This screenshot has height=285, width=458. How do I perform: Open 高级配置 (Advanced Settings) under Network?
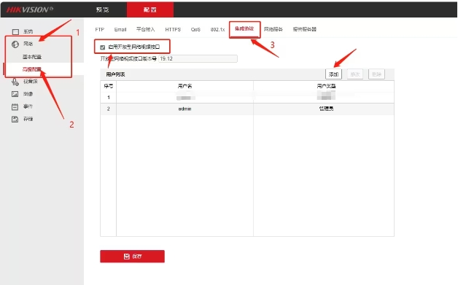click(x=32, y=69)
